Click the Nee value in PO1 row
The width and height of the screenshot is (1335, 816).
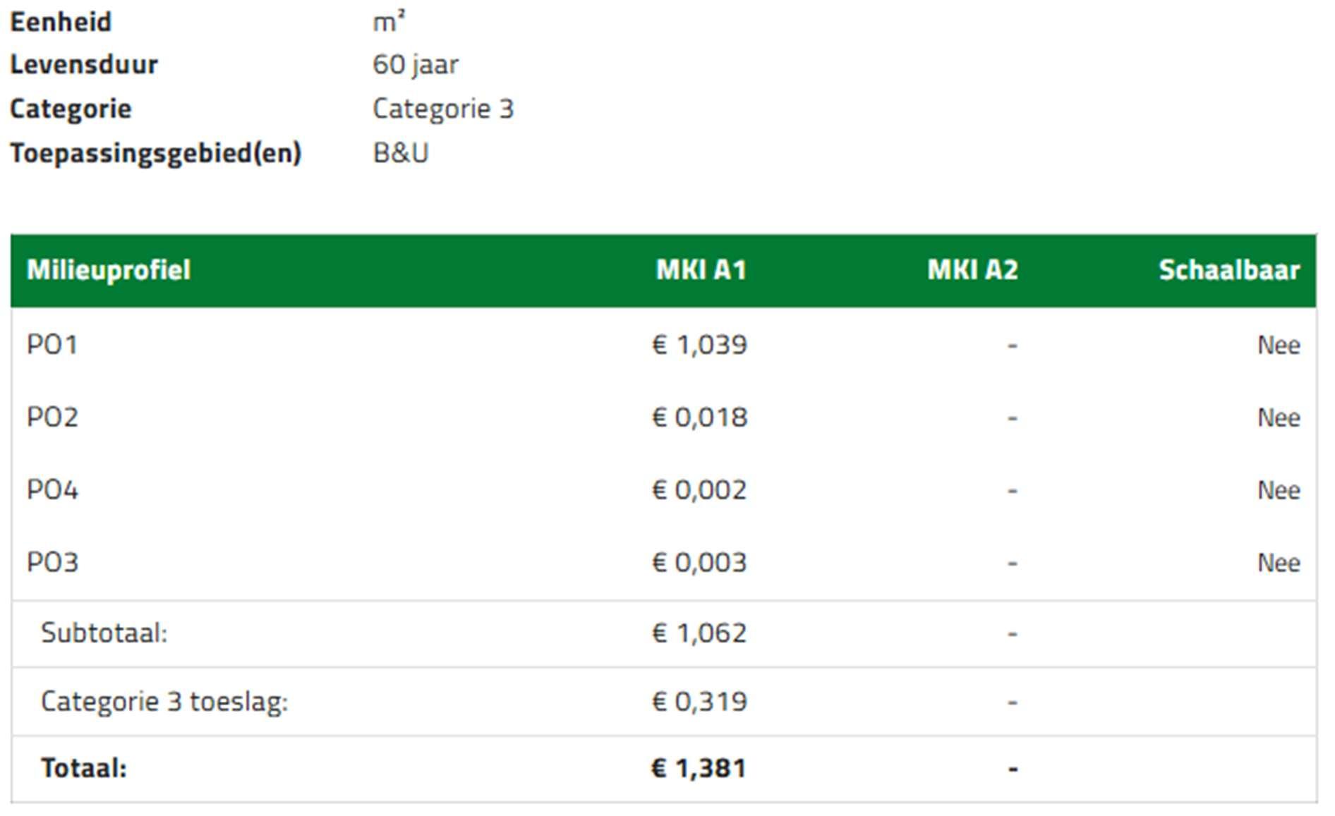1279,345
